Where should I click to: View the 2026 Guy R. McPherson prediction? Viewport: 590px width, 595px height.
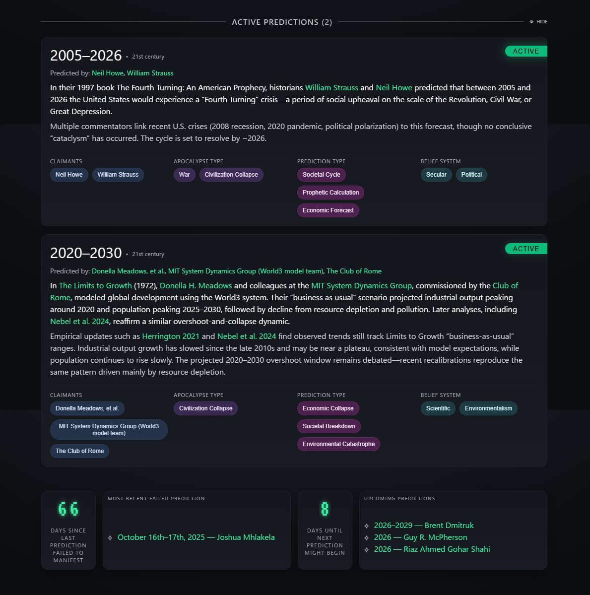[x=420, y=537]
